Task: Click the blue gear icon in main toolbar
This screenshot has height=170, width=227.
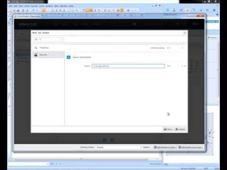Action: coord(128,10)
